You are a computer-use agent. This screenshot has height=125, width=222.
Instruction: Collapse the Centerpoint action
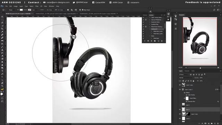[x=150, y=29]
